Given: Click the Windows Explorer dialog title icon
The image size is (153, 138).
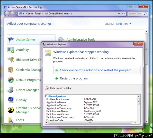Looking at the screenshot, I should pyautogui.click(x=44, y=45).
